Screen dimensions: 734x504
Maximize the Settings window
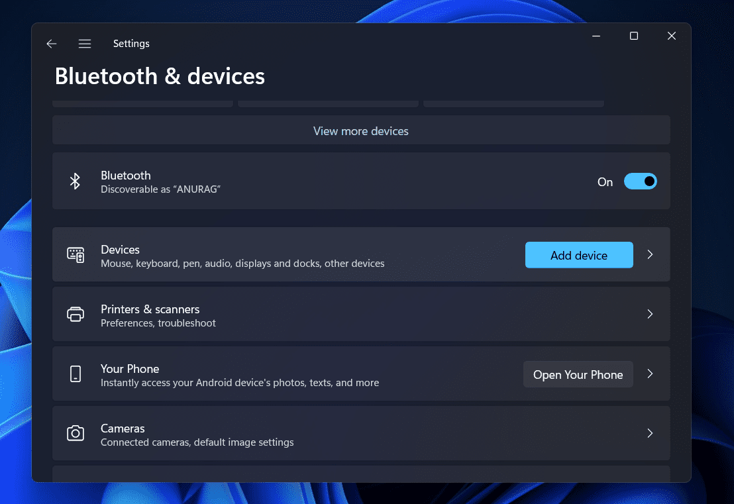tap(634, 36)
